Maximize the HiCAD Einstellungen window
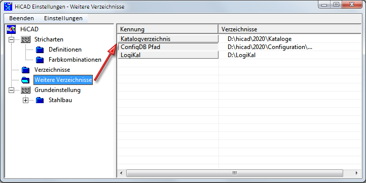 (336, 5)
